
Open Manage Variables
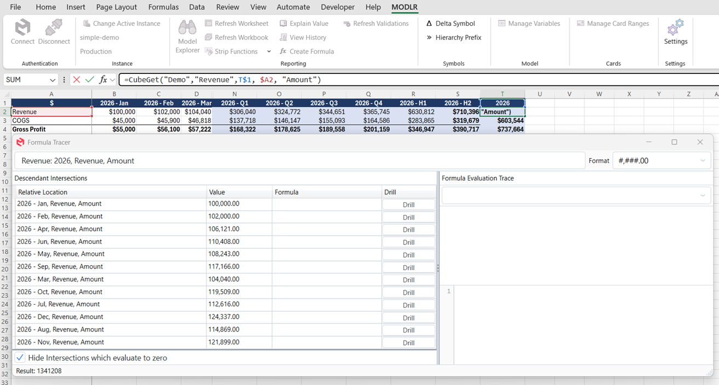[529, 24]
